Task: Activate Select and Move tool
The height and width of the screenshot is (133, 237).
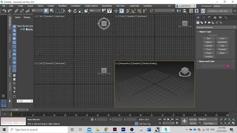Action: click(69, 11)
